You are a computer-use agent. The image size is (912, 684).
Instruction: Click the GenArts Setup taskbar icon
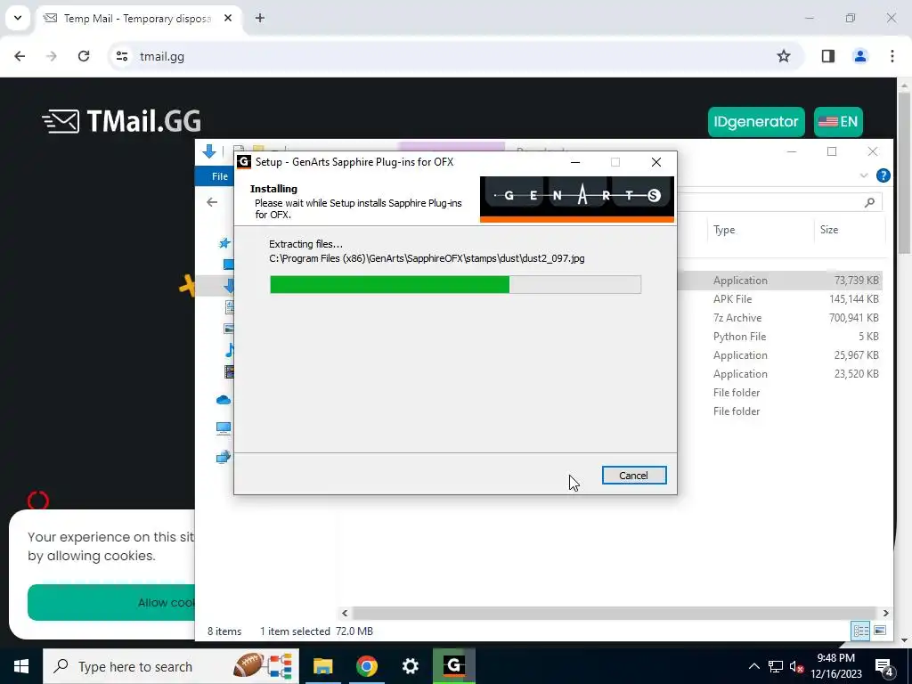pos(454,666)
